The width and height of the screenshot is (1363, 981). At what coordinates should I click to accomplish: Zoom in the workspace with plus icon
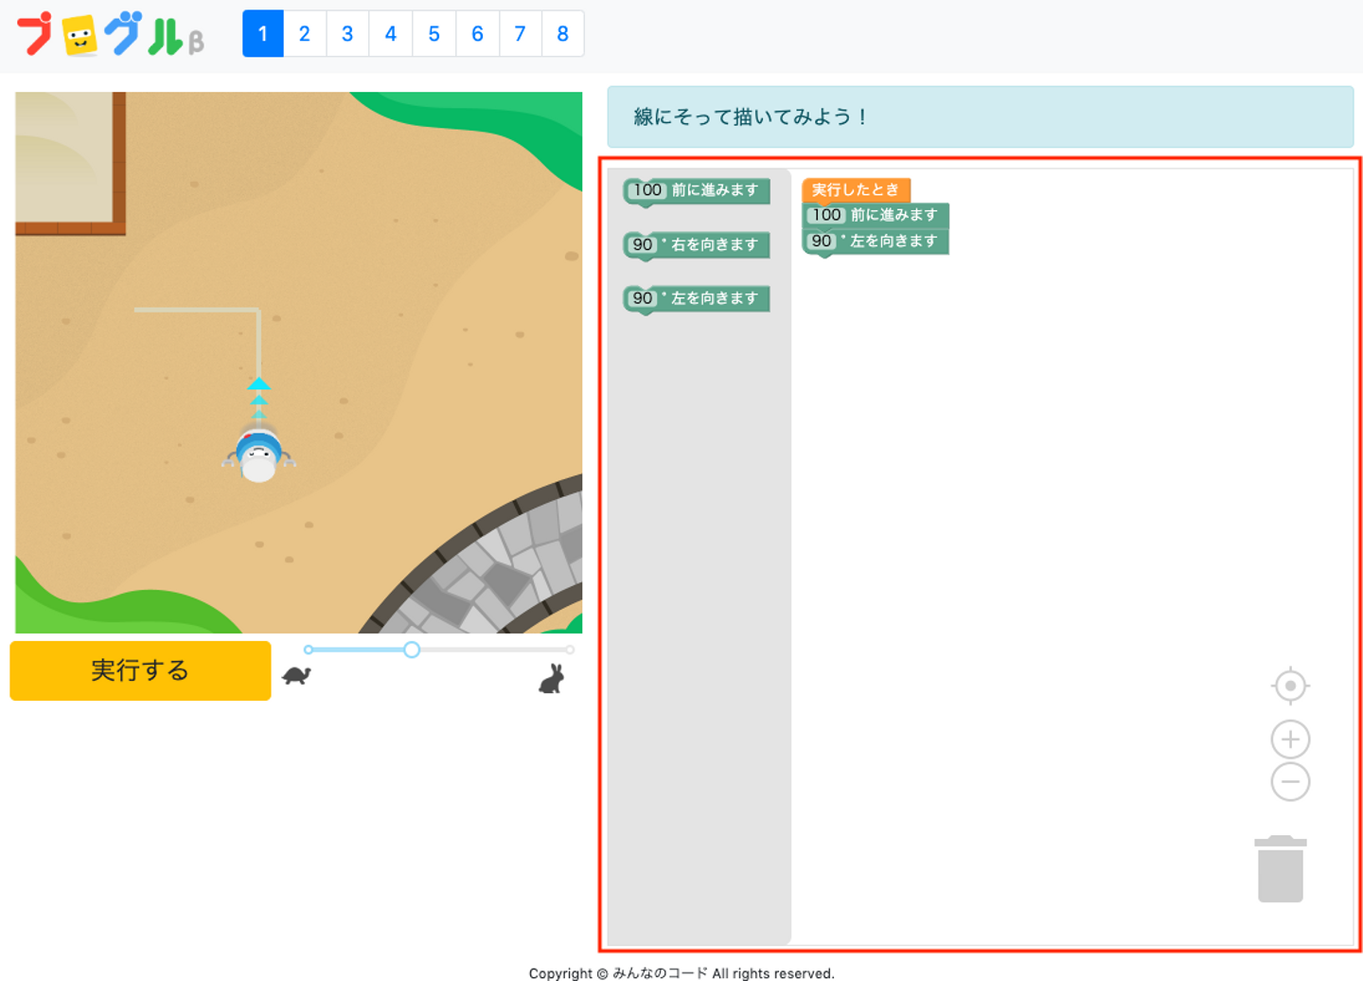coord(1290,740)
